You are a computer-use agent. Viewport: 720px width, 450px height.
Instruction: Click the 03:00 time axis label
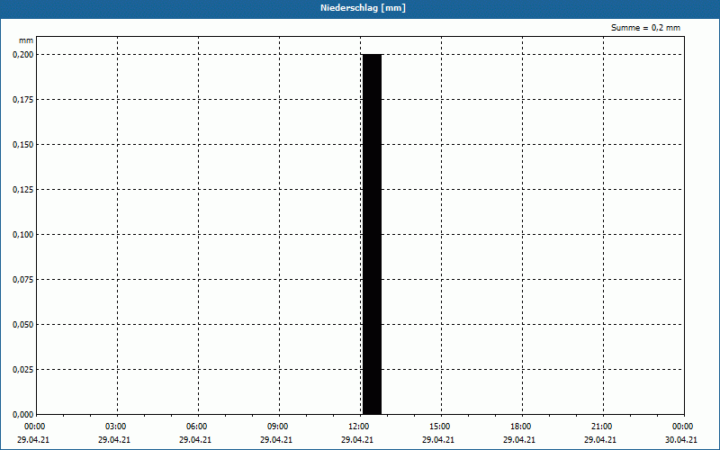tap(115, 427)
